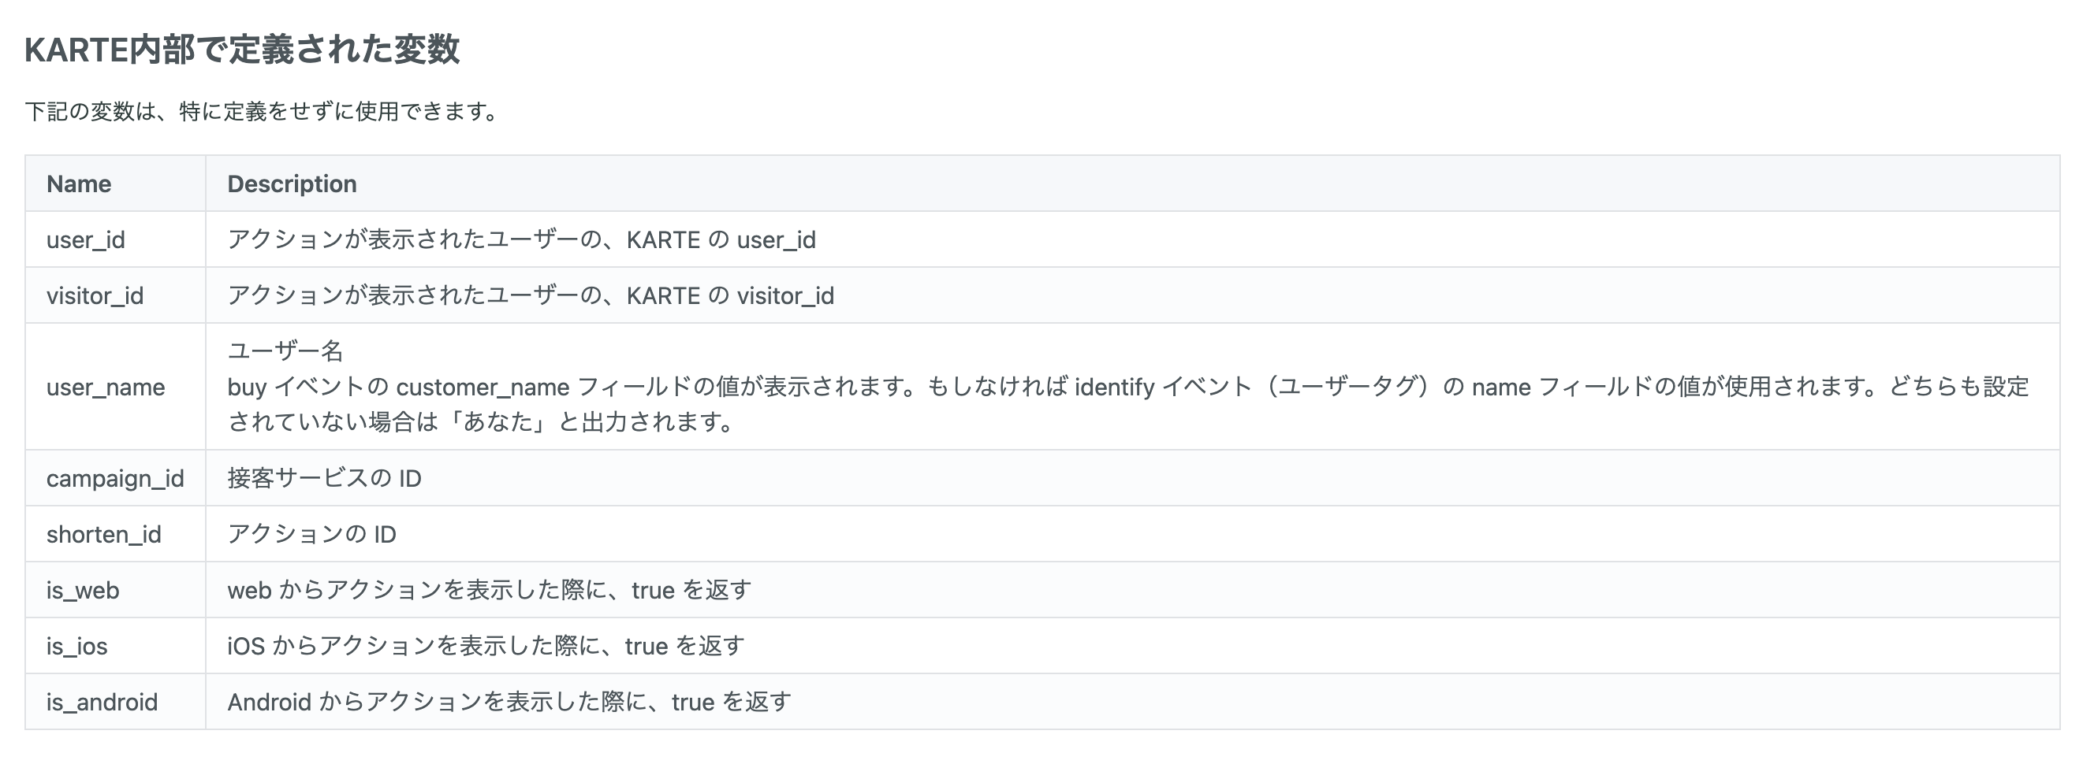The width and height of the screenshot is (2083, 764).
Task: Click the intro sentence starting with 下記の変数は
Action: point(261,112)
